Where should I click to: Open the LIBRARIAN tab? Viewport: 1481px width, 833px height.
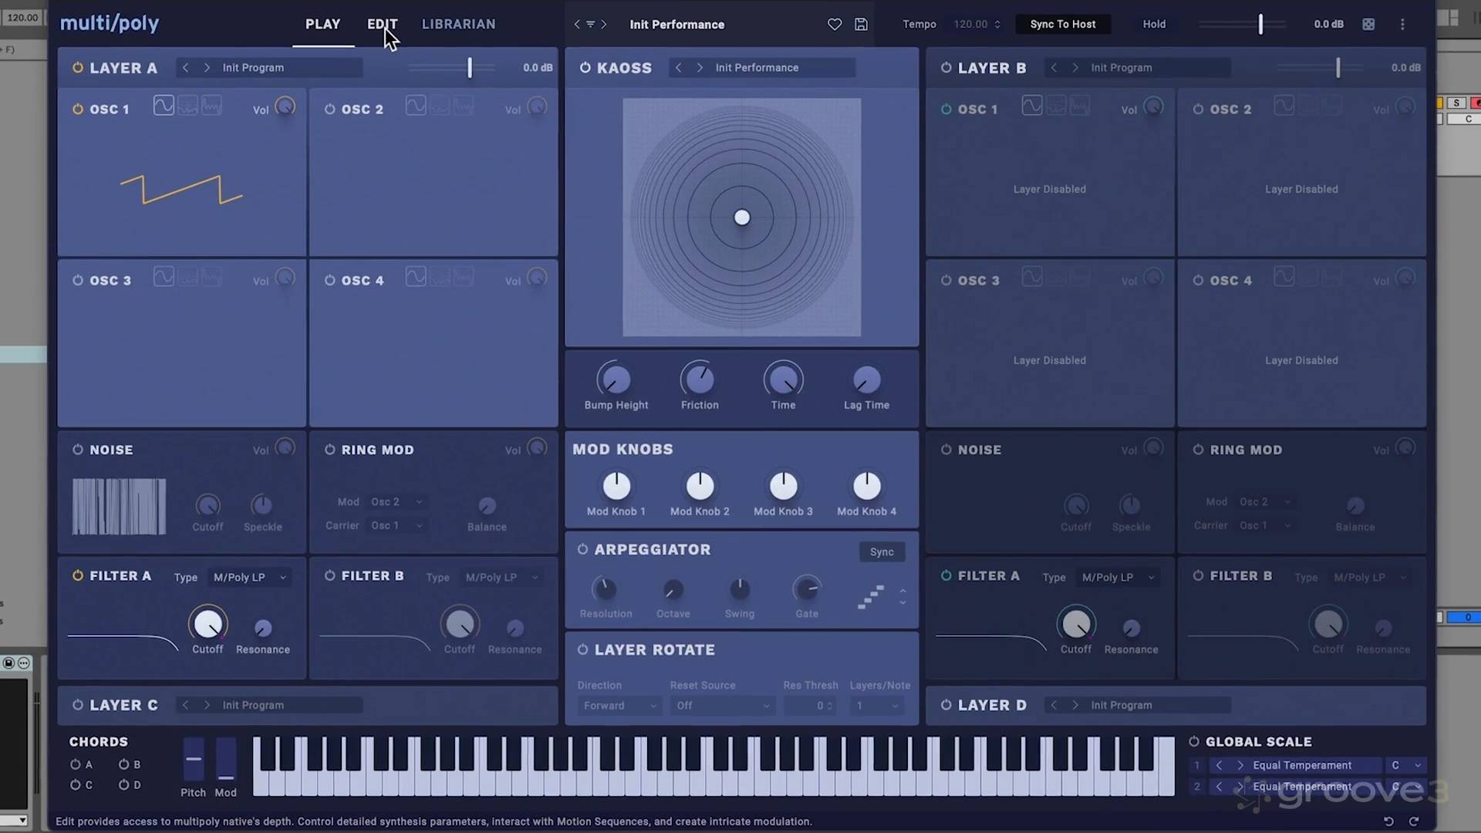click(458, 24)
